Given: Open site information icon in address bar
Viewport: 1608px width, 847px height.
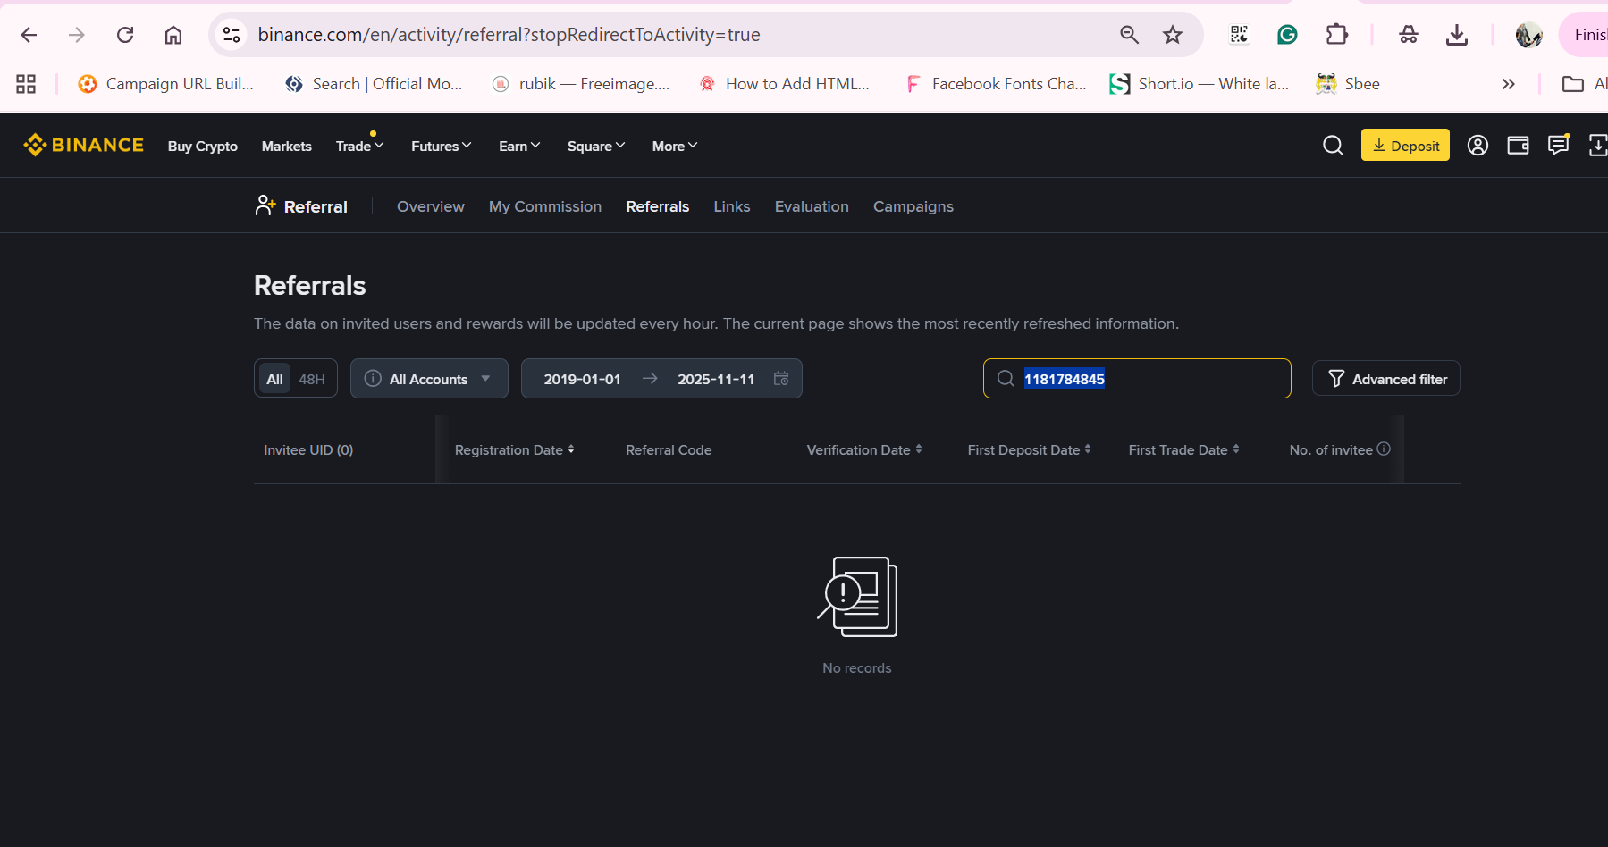Looking at the screenshot, I should 232,35.
